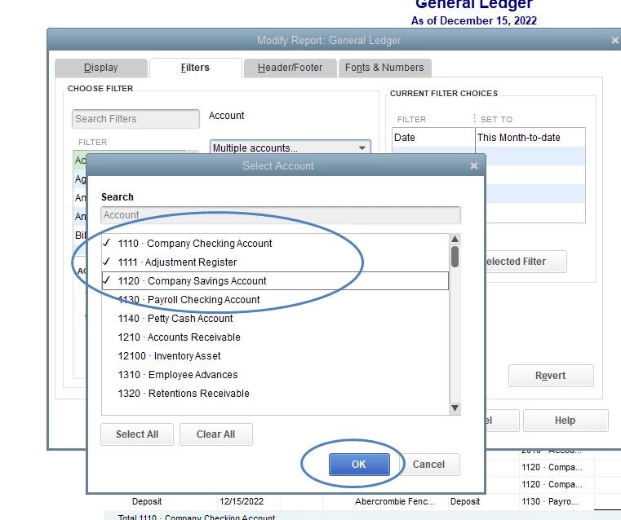This screenshot has width=621, height=520.
Task: Click the Revert button
Action: (551, 375)
